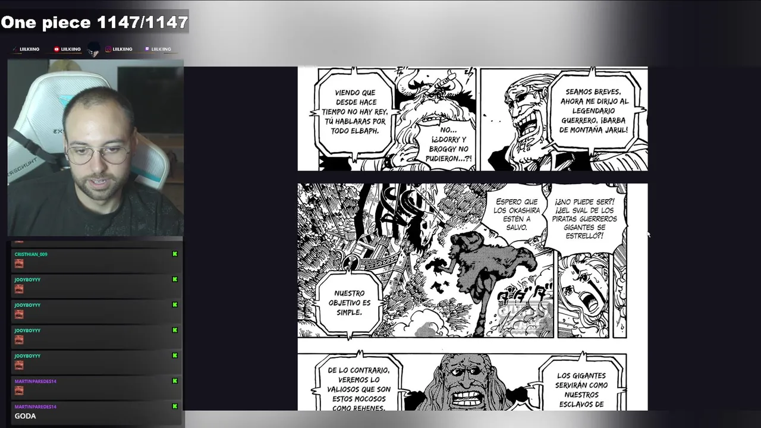Click the shouting girl manga panel
The height and width of the screenshot is (428, 761).
(584, 294)
